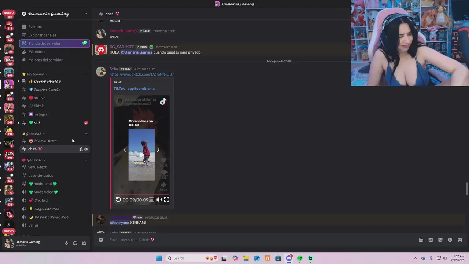The width and height of the screenshot is (469, 264).
Task: Replay the TikTok video
Action: point(118,199)
